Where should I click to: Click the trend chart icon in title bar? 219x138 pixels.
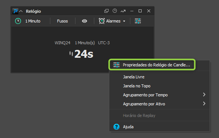tap(123, 11)
